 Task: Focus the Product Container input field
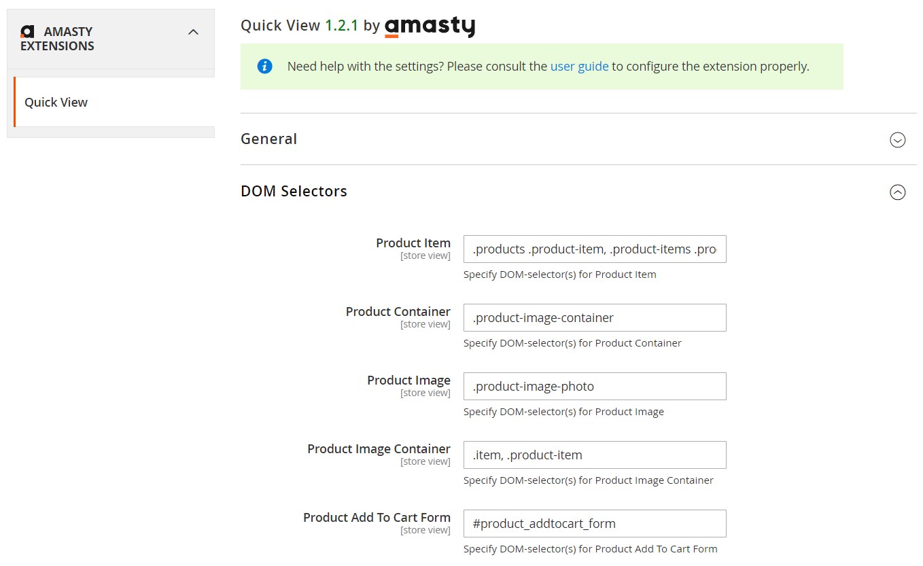tap(595, 318)
